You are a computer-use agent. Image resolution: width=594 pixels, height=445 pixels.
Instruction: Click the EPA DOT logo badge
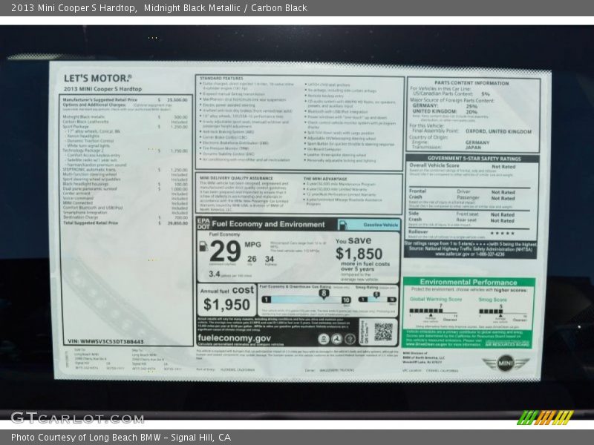pyautogui.click(x=203, y=223)
